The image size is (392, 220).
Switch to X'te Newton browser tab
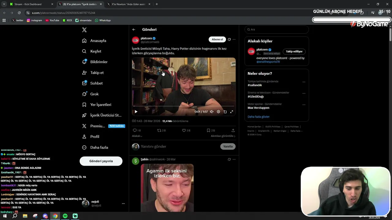129,4
